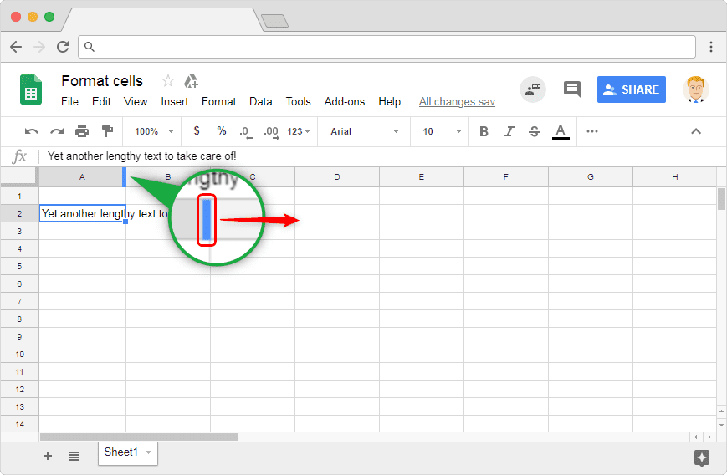
Task: Activate the Paint format roller icon
Action: pyautogui.click(x=108, y=131)
